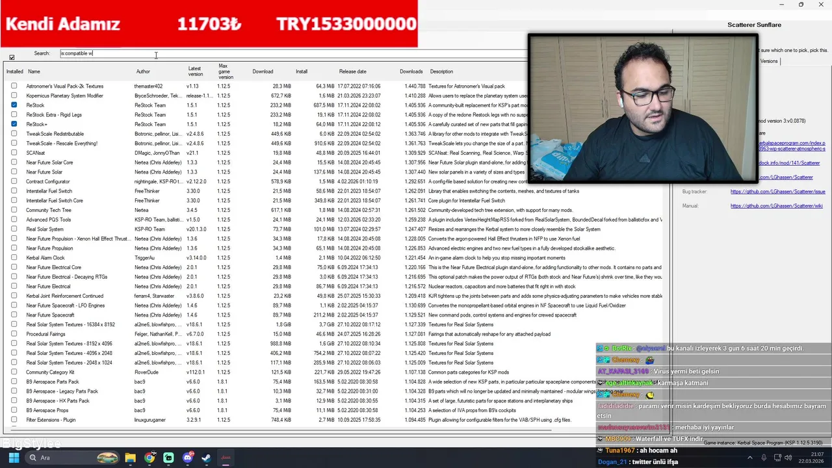Open the spacedock.info mod/141/Scatterer link
Image resolution: width=832 pixels, height=468 pixels.
(x=789, y=163)
